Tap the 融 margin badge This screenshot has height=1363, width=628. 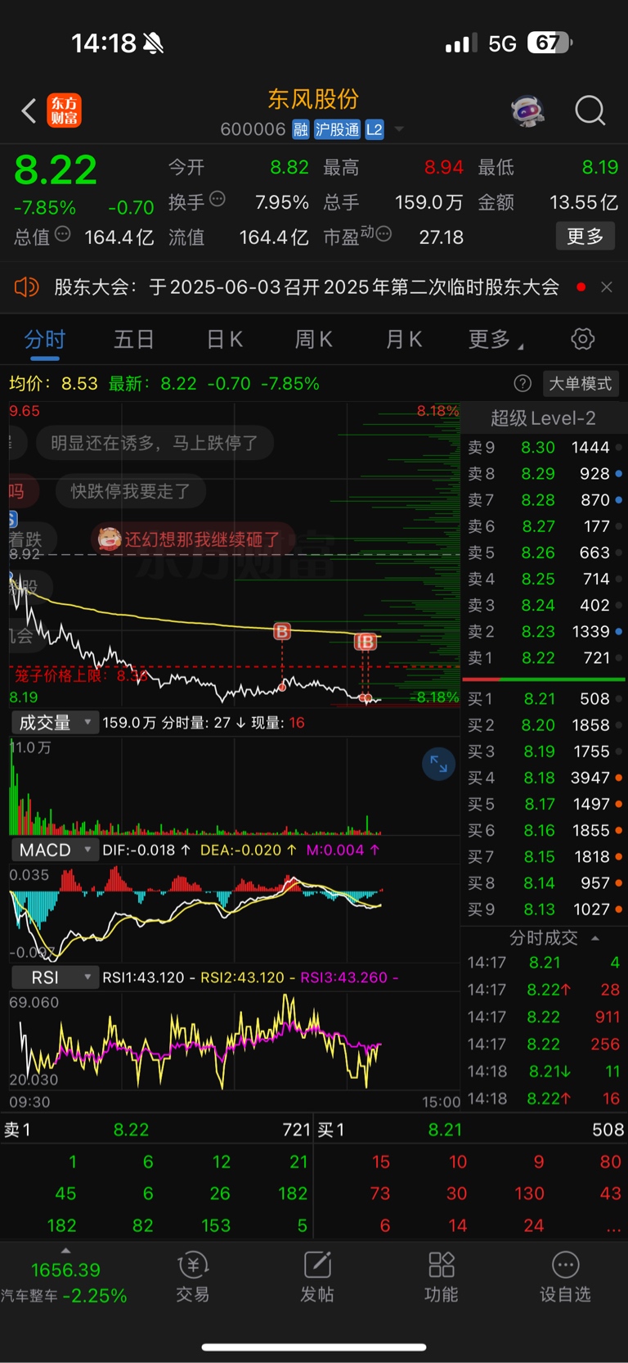[300, 129]
